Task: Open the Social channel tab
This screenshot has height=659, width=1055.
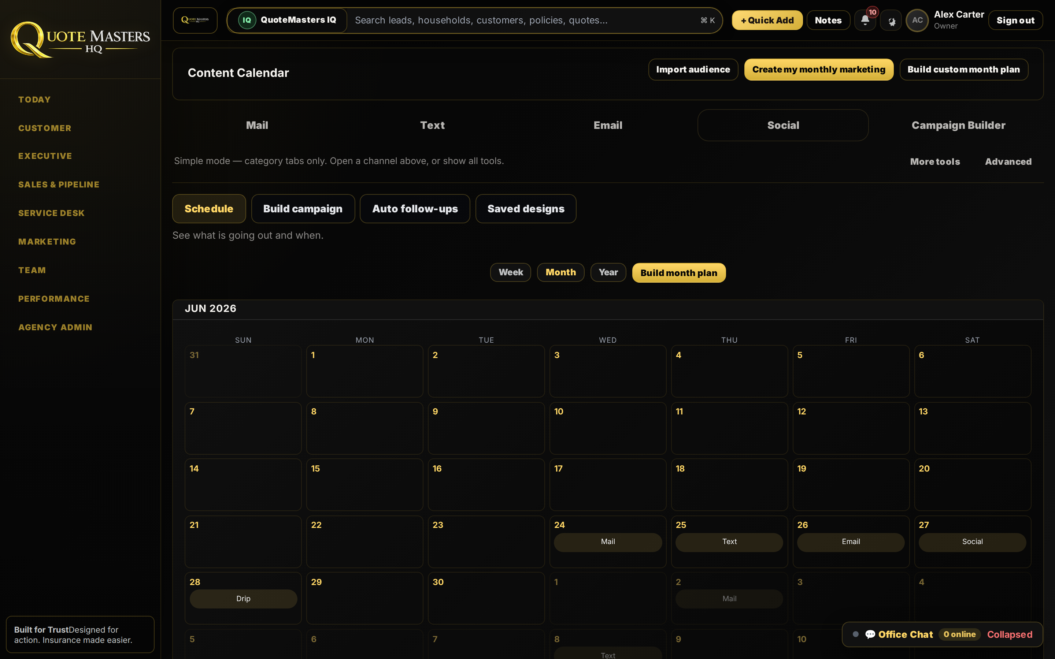Action: (783, 125)
